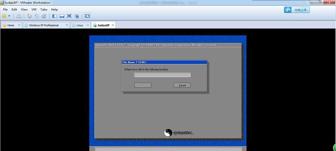Switch to the Windows XP Professional tab

point(46,25)
